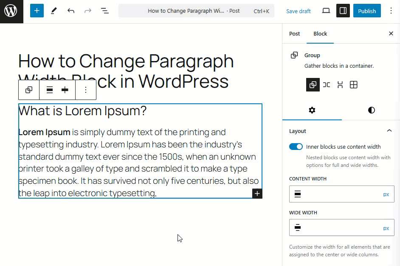The width and height of the screenshot is (400, 266).
Task: Switch to the Post tab
Action: pyautogui.click(x=295, y=33)
